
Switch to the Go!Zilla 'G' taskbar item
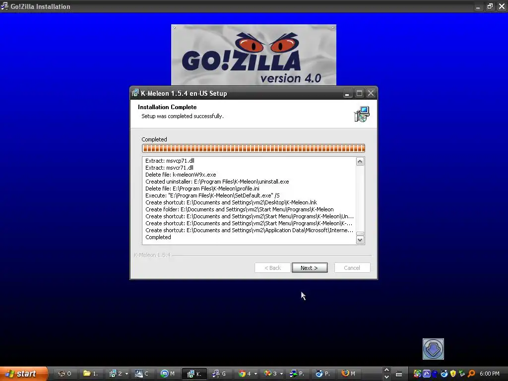219,374
